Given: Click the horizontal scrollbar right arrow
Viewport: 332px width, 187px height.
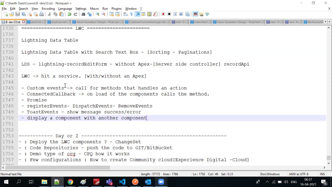Looking at the screenshot, I should (324, 168).
